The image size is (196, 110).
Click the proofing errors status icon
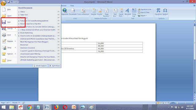click(x=23, y=103)
